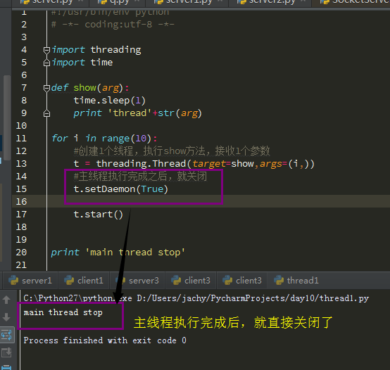Switch to the client1 run tab
This screenshot has height=370, width=390.
tap(84, 281)
